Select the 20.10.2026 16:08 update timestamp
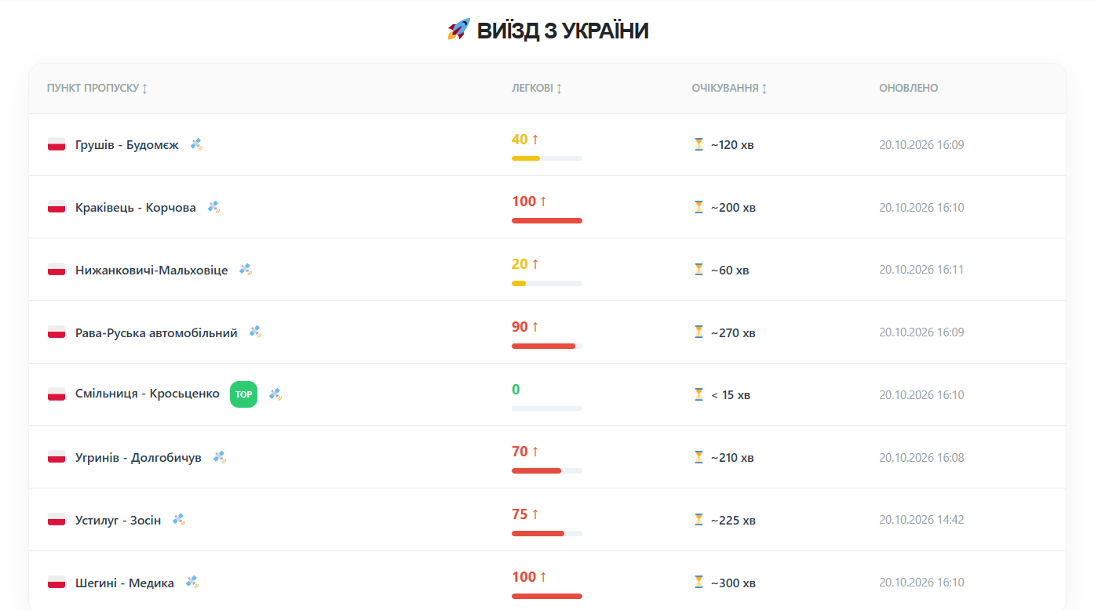 coord(921,457)
